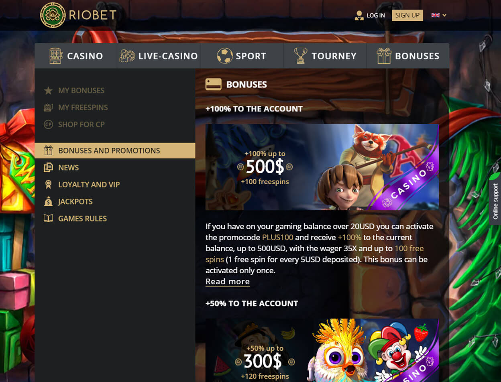Open the Live-Casino tab
501x382 pixels.
[159, 56]
